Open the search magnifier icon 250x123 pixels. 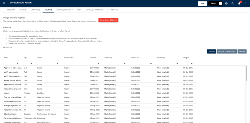point(232,3)
